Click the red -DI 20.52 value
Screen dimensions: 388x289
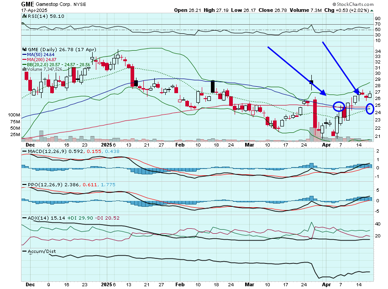coord(107,218)
